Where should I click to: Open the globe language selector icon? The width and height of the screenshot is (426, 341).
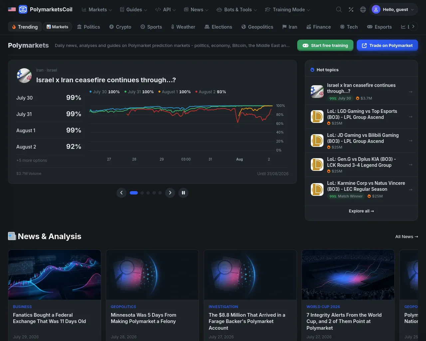[x=363, y=9]
